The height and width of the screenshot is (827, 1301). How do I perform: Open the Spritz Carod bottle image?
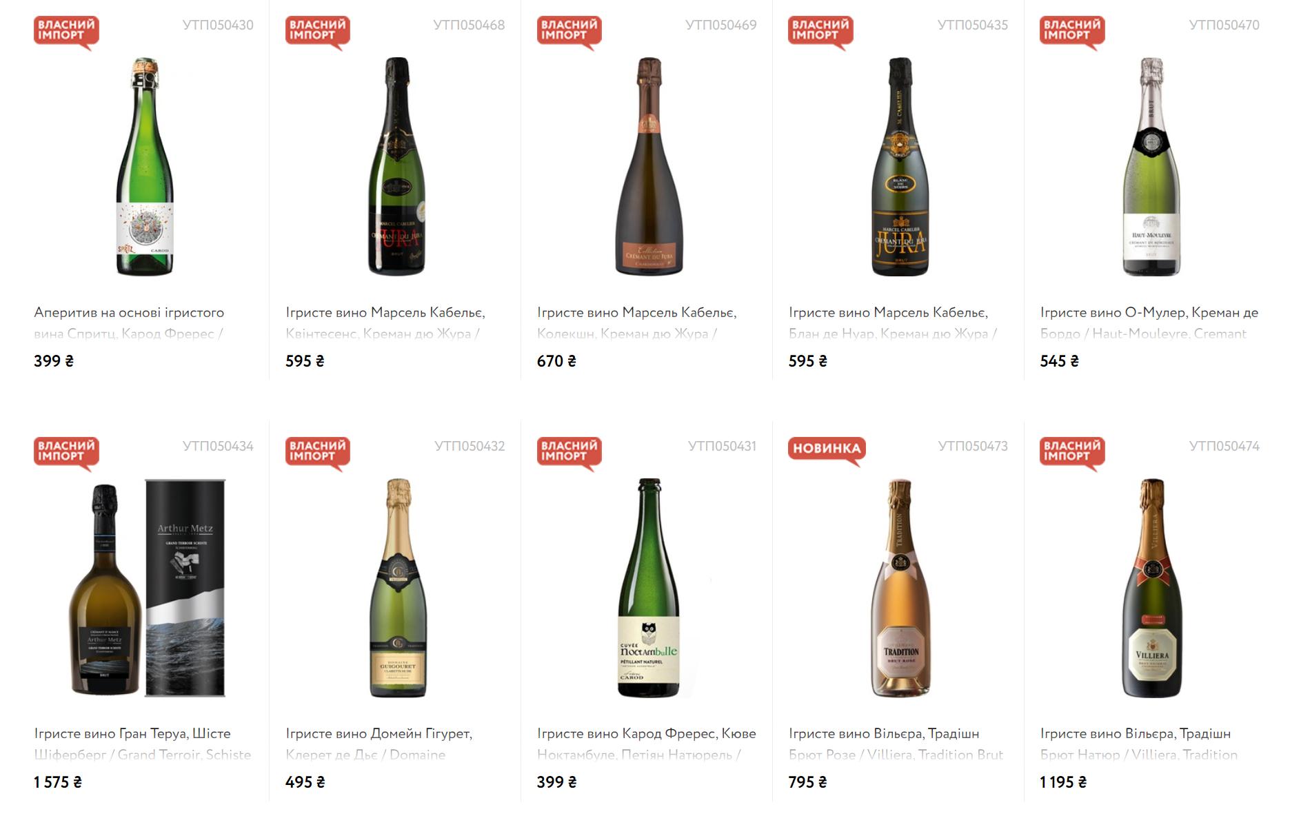tap(145, 167)
